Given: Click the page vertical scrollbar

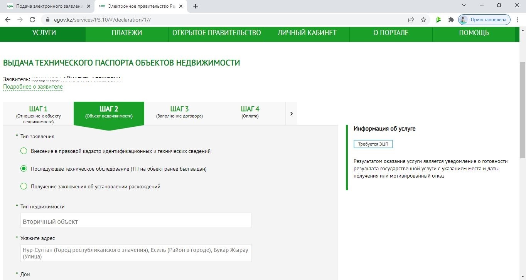Looking at the screenshot, I should (523, 110).
